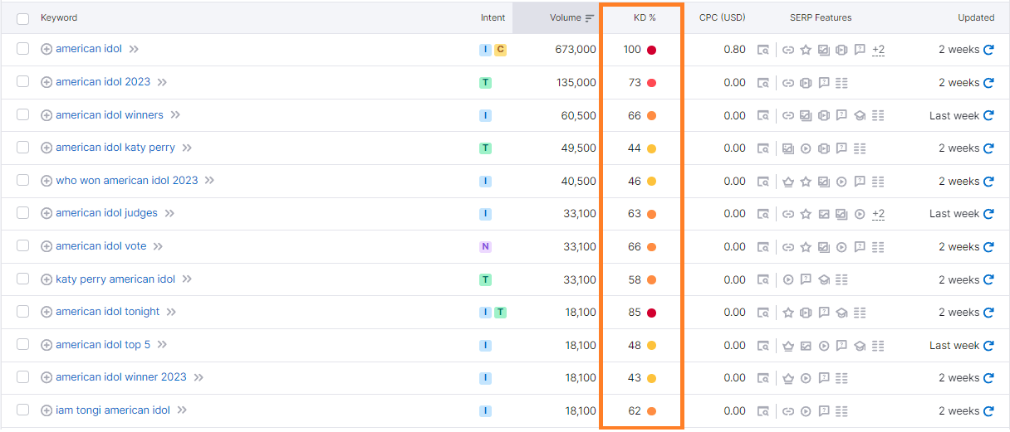Screen dimensions: 1010x432
Task: Expand double chevron next to american idol winner 2023
Action: pos(199,378)
